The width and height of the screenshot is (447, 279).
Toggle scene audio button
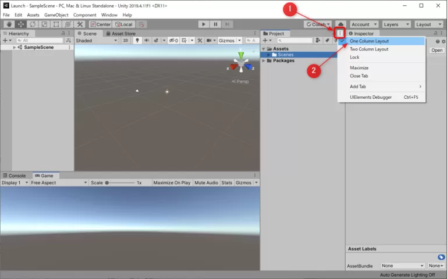(x=147, y=41)
